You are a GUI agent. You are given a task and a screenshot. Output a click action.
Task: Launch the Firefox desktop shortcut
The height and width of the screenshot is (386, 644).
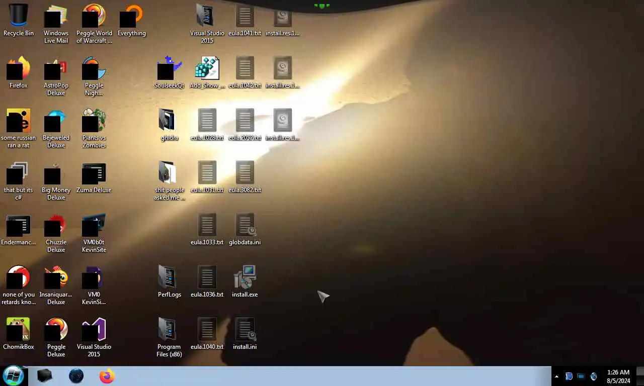tap(19, 72)
